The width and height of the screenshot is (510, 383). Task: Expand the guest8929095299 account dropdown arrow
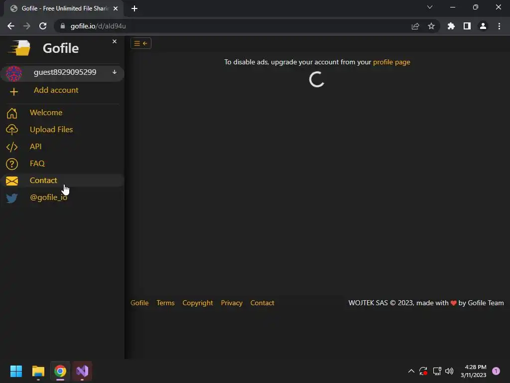pos(115,72)
